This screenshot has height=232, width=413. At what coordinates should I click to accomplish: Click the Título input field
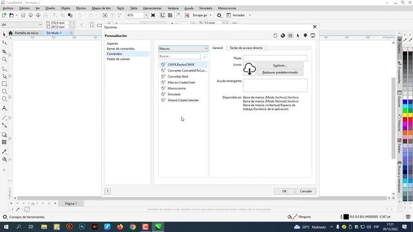275,58
